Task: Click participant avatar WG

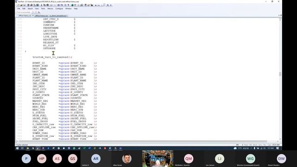Action: click(x=251, y=159)
